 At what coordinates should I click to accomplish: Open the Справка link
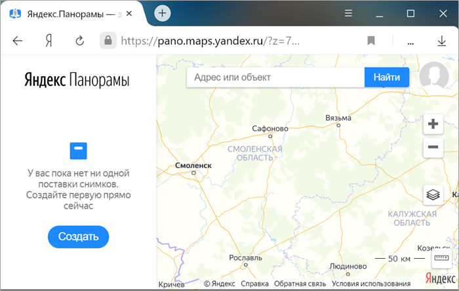[254, 284]
